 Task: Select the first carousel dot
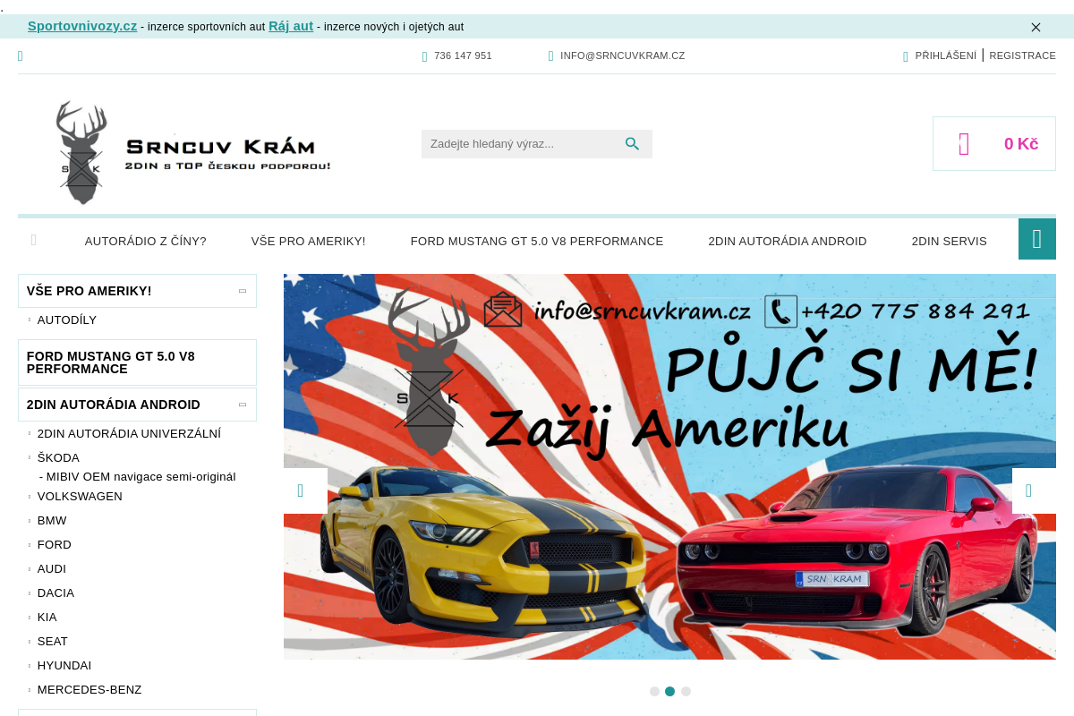click(x=654, y=691)
